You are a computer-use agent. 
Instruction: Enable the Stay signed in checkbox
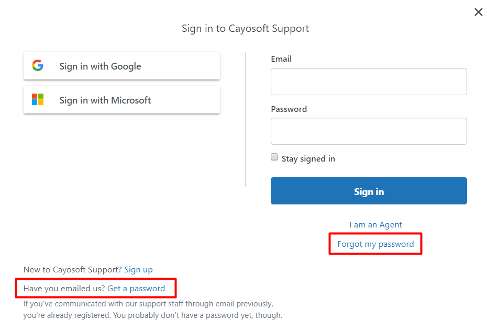point(274,157)
